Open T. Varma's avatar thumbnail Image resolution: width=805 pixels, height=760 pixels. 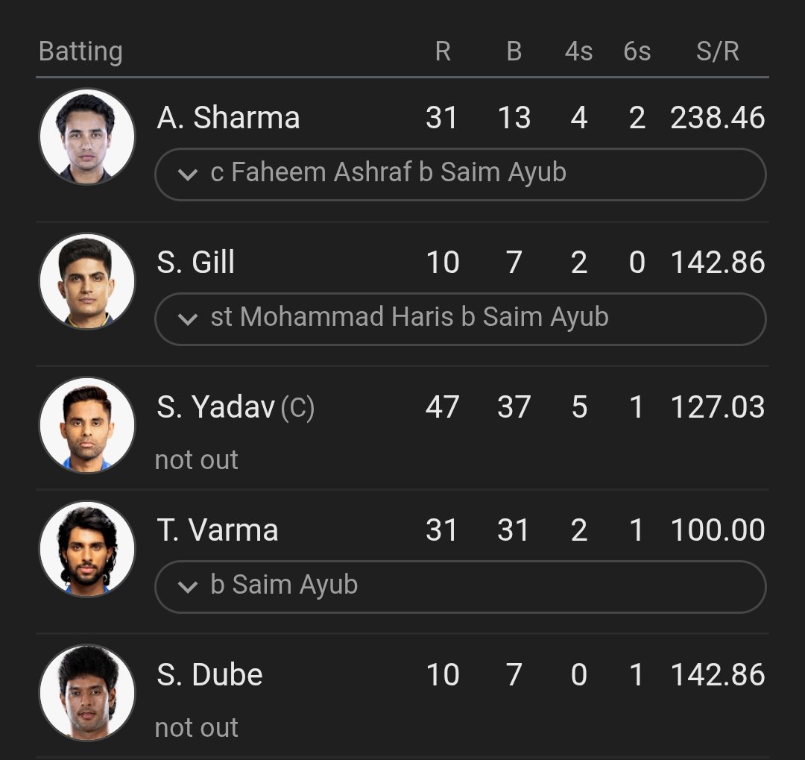pos(87,548)
